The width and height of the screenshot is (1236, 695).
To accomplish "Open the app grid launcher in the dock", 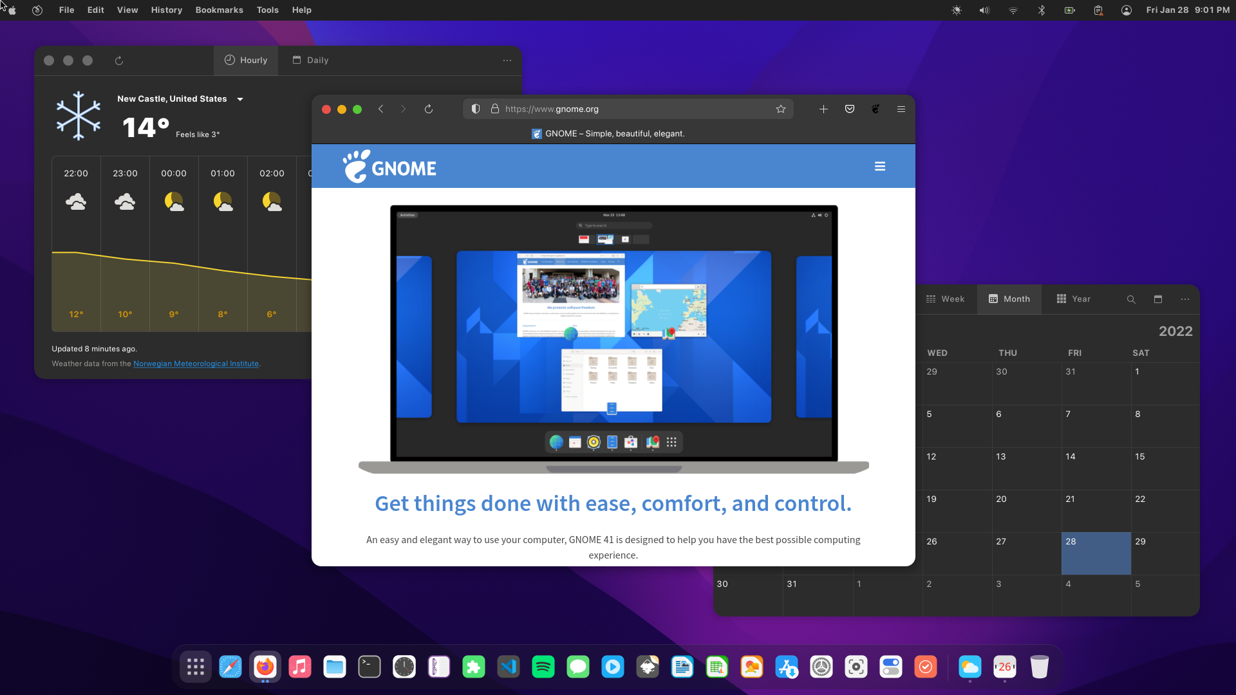I will click(x=196, y=667).
